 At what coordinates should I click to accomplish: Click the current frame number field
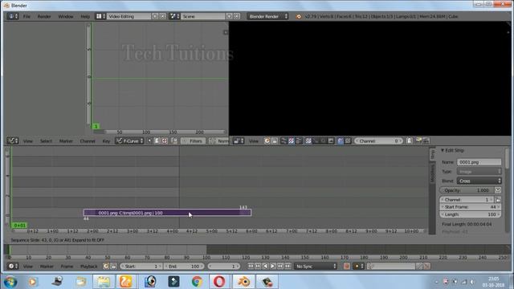pos(223,267)
